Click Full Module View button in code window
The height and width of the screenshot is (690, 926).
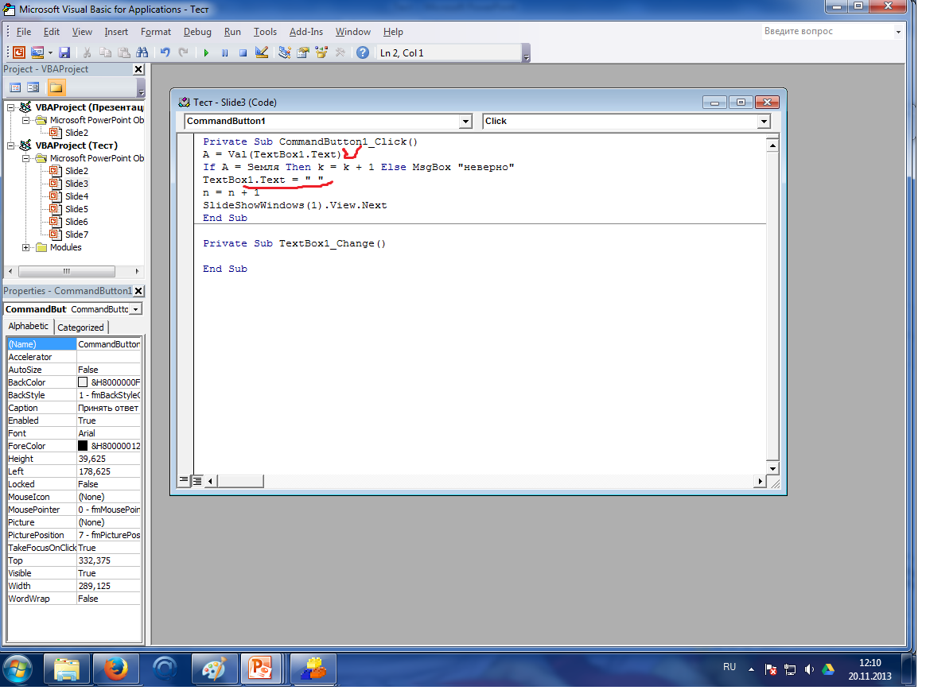pos(196,480)
